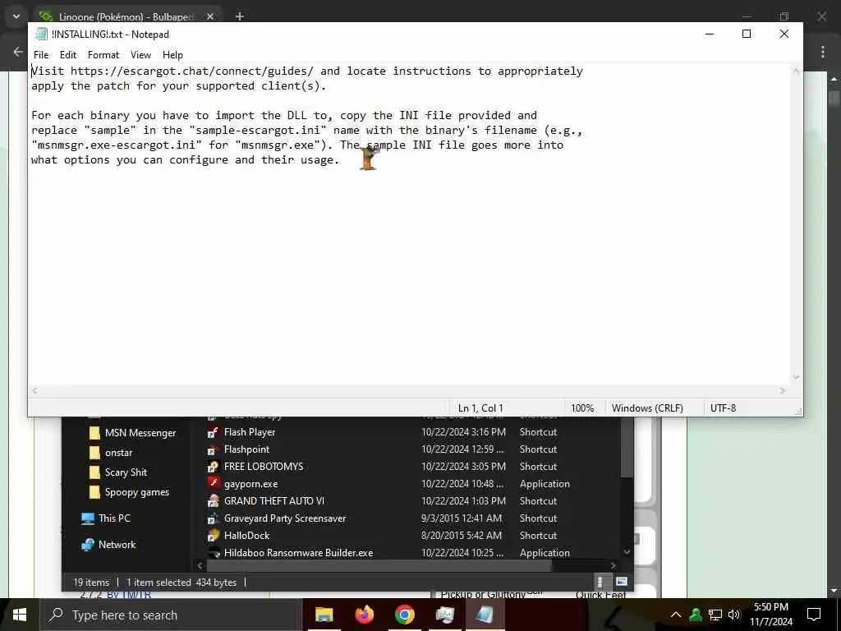This screenshot has width=841, height=631.
Task: Select the Flashpoint file name
Action: 246,449
